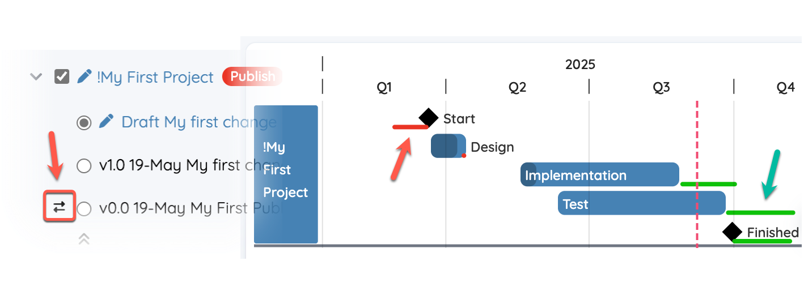Select the Implementation task bar

coord(600,174)
